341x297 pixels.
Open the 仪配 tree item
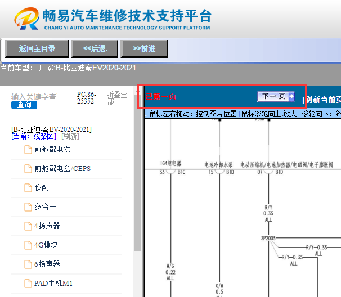click(x=42, y=187)
